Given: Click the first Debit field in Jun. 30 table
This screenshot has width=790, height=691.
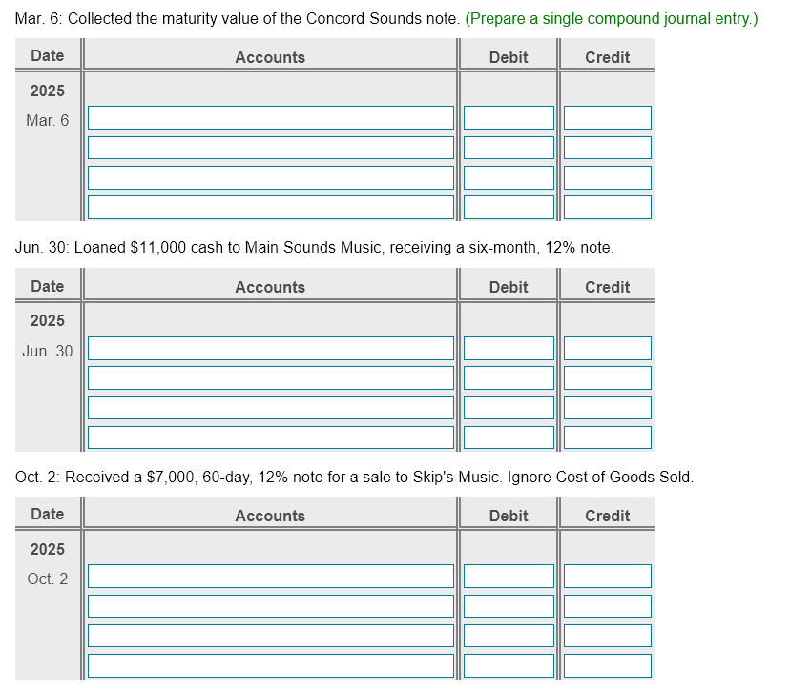Looking at the screenshot, I should [x=508, y=348].
